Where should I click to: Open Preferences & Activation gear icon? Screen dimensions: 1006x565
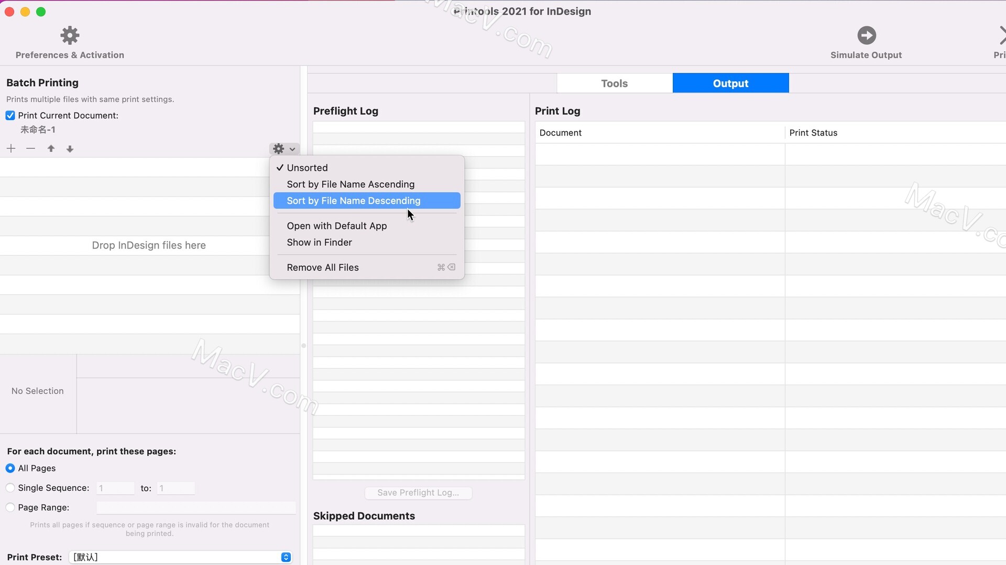[x=70, y=36]
